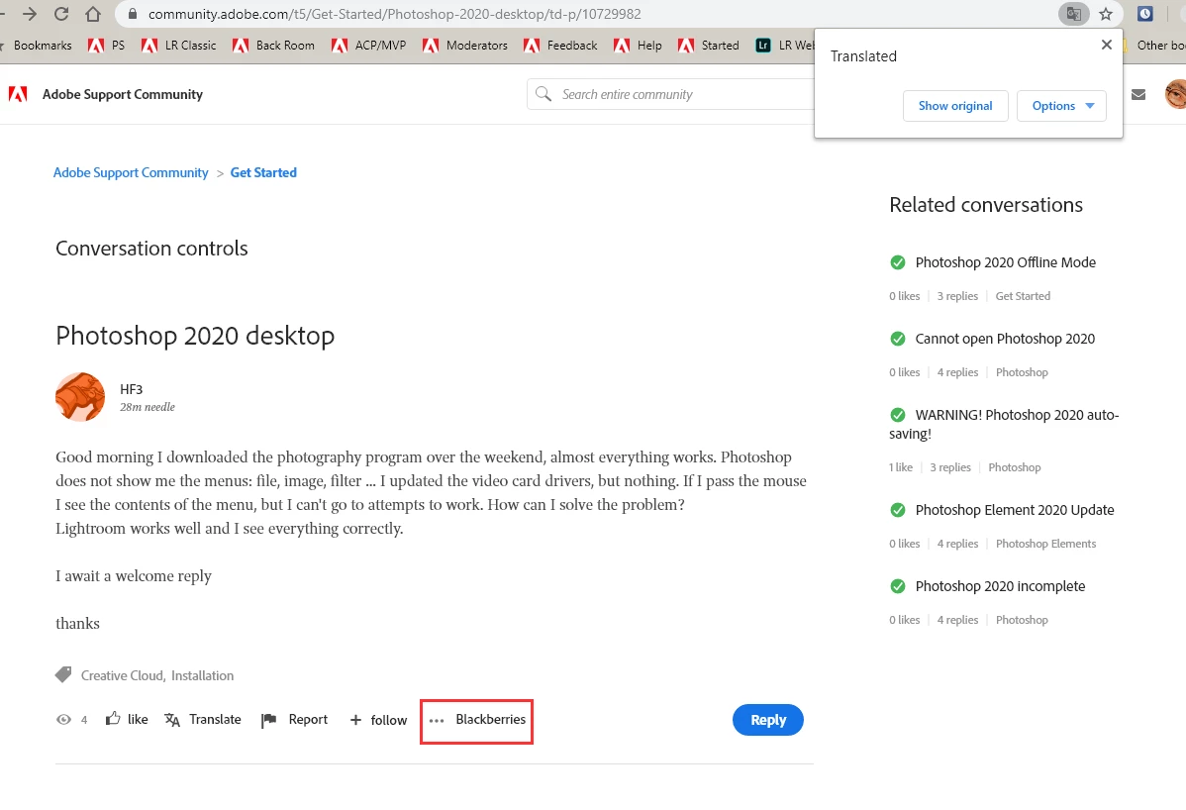
Task: Report the post with the flag
Action: point(294,719)
